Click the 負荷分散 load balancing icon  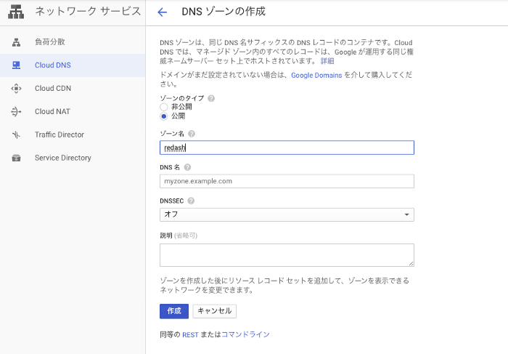click(x=16, y=42)
